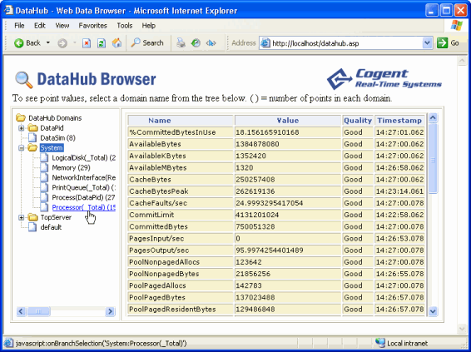The height and width of the screenshot is (352, 471).
Task: Click the DataHub Browser magnifier logo
Action: [x=24, y=80]
